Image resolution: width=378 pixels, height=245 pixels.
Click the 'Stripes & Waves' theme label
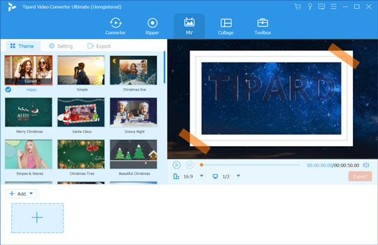point(30,173)
